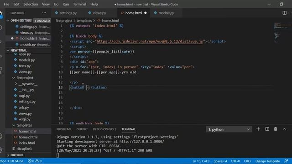Image resolution: width=292 pixels, height=164 pixels.
Task: Open the Help menu
Action: [x=94, y=4]
